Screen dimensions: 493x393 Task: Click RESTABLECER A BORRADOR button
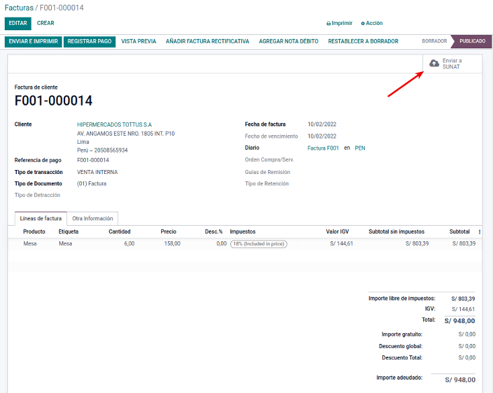click(x=363, y=42)
